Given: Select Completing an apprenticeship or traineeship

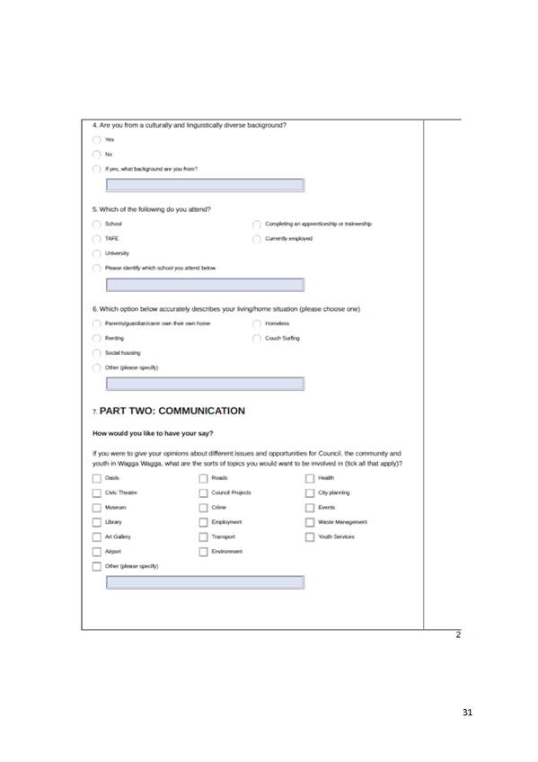Looking at the screenshot, I should [x=256, y=224].
